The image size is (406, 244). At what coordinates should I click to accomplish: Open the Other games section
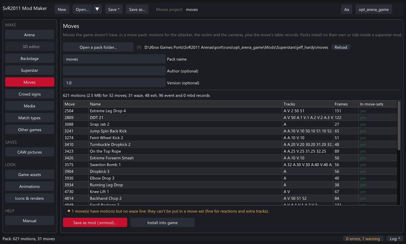30,130
